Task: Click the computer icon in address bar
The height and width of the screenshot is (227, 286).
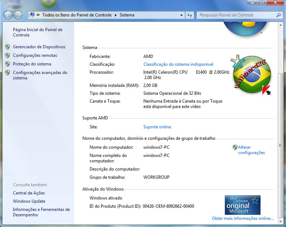Action: tap(32, 15)
